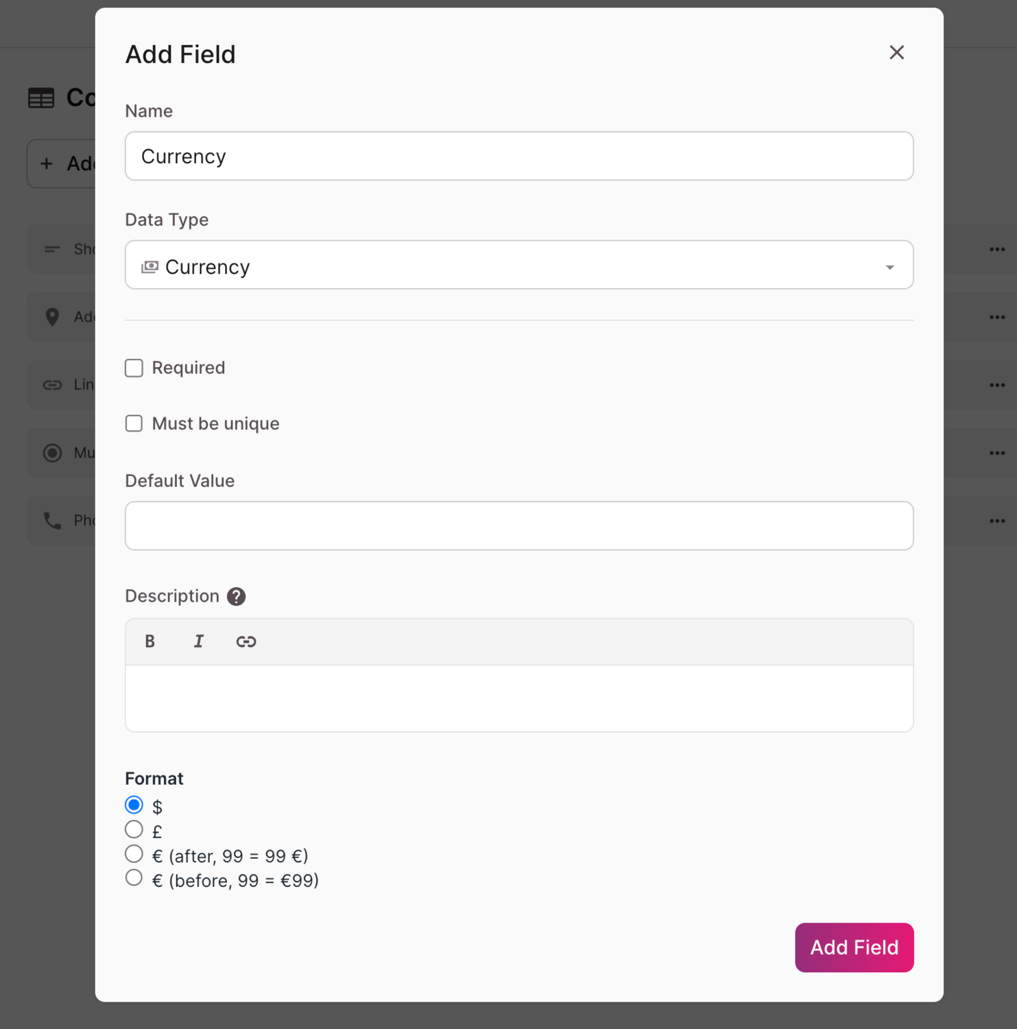Click the currency icon in Data Type
1017x1029 pixels.
click(149, 267)
